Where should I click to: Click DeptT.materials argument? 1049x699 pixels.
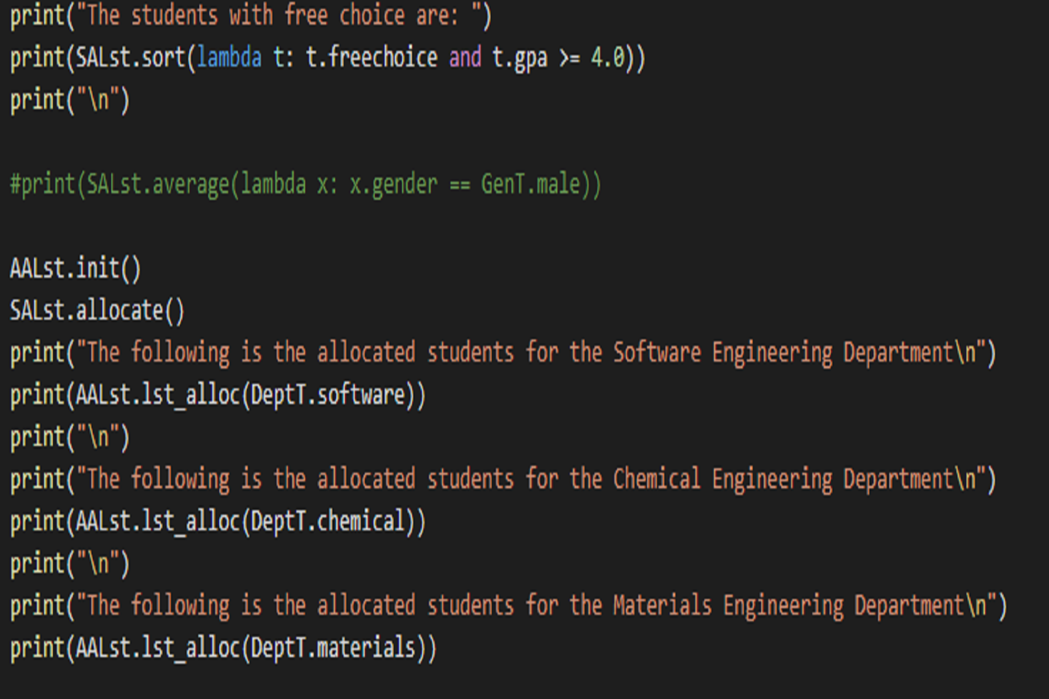click(x=333, y=648)
